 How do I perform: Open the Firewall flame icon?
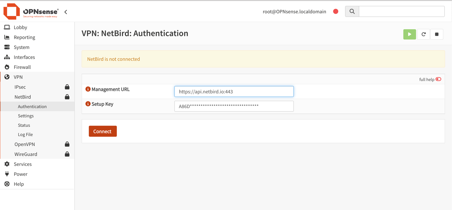coord(7,67)
